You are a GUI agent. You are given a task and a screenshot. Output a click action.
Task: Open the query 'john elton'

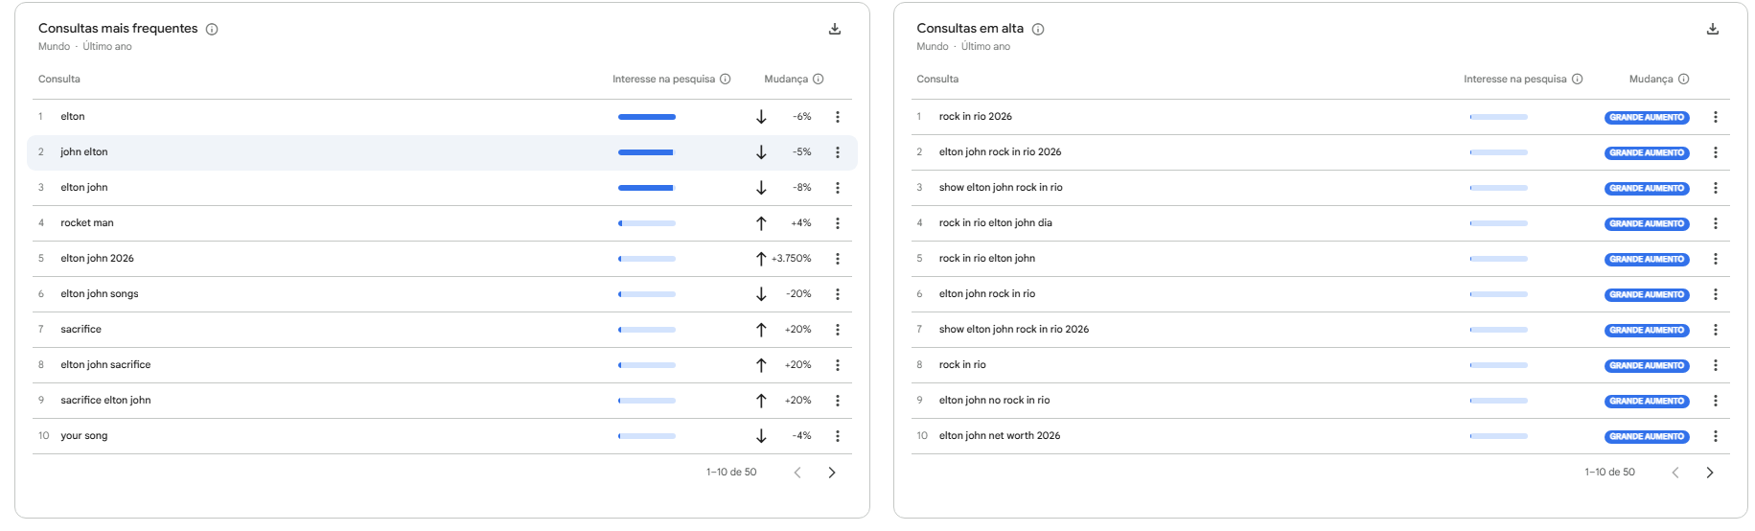coord(84,151)
